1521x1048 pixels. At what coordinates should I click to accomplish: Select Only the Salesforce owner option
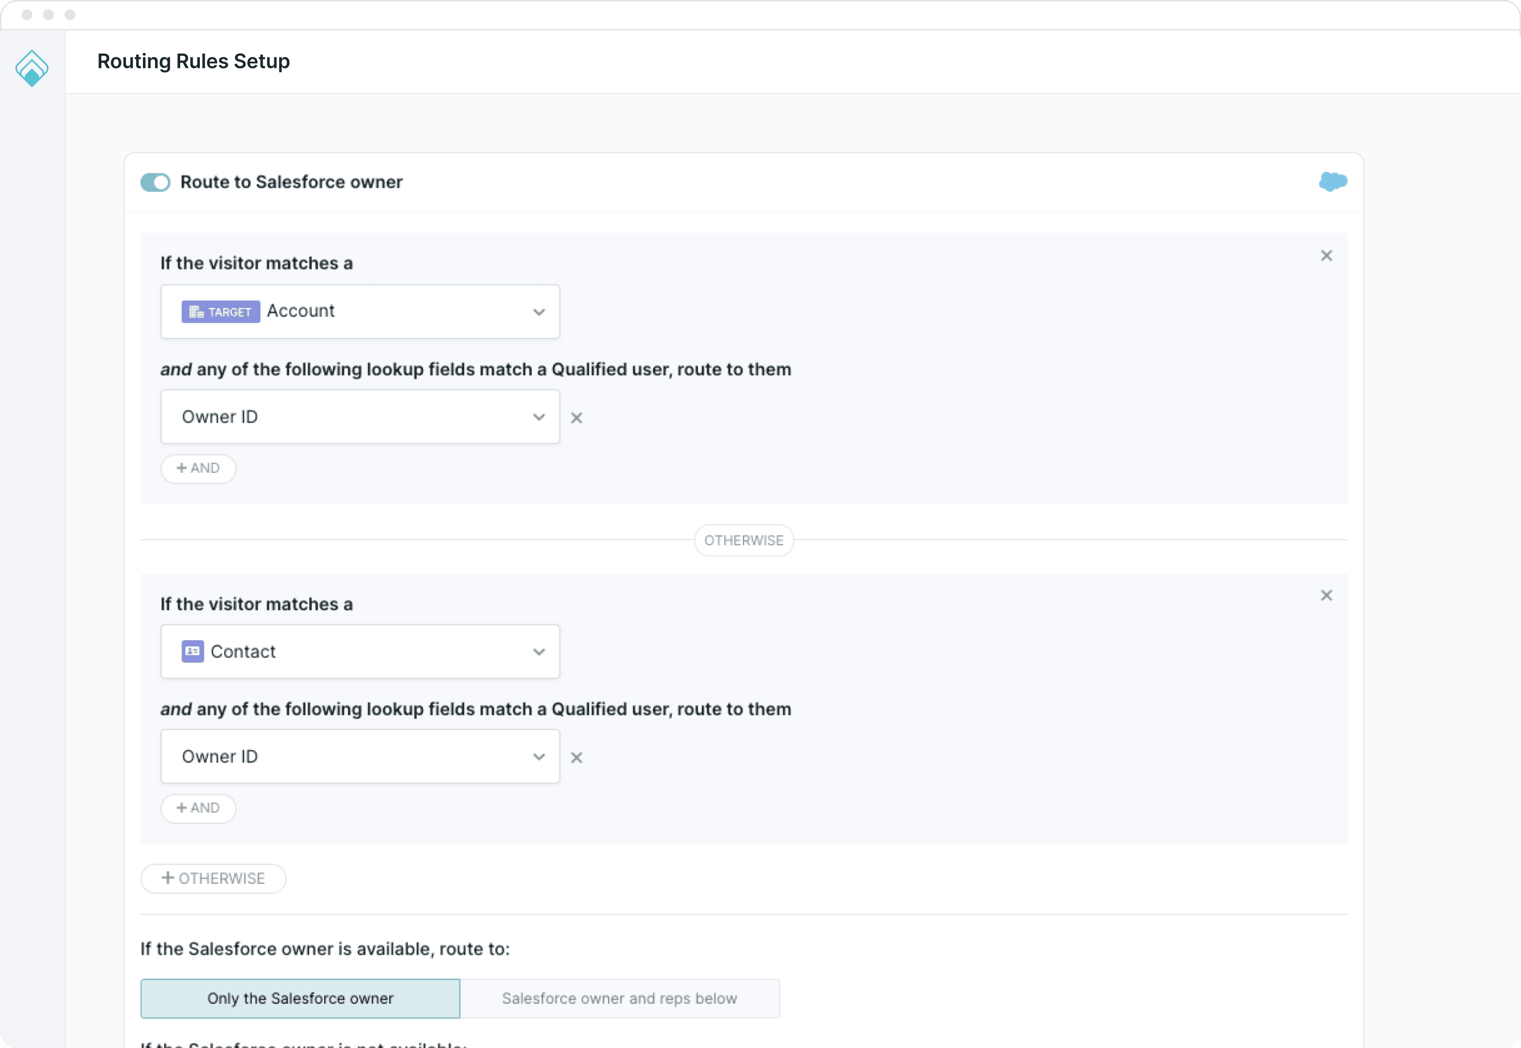(300, 998)
